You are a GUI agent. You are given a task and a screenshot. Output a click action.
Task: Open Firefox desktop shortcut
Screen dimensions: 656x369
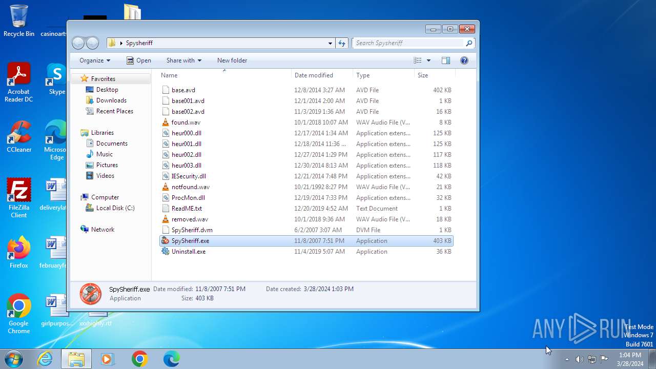[19, 253]
